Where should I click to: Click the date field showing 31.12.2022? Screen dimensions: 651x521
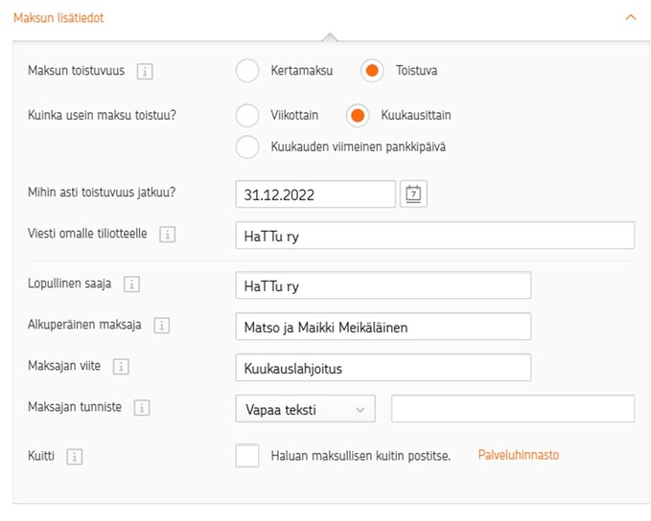click(x=315, y=194)
